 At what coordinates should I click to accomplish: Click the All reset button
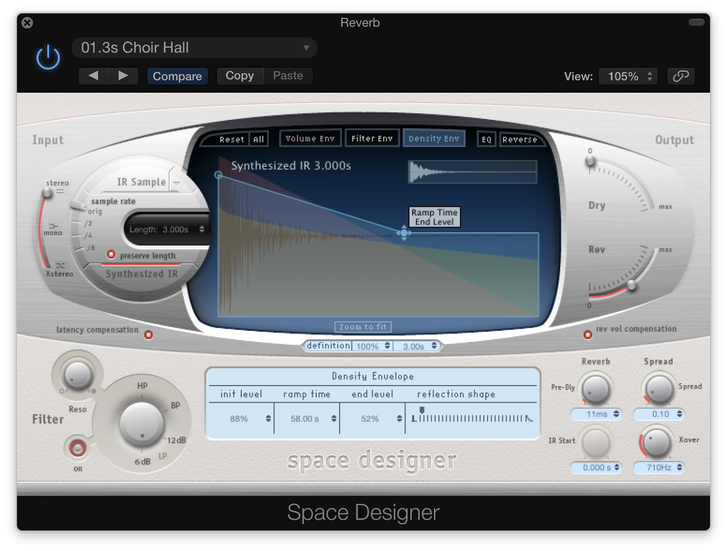coord(259,139)
